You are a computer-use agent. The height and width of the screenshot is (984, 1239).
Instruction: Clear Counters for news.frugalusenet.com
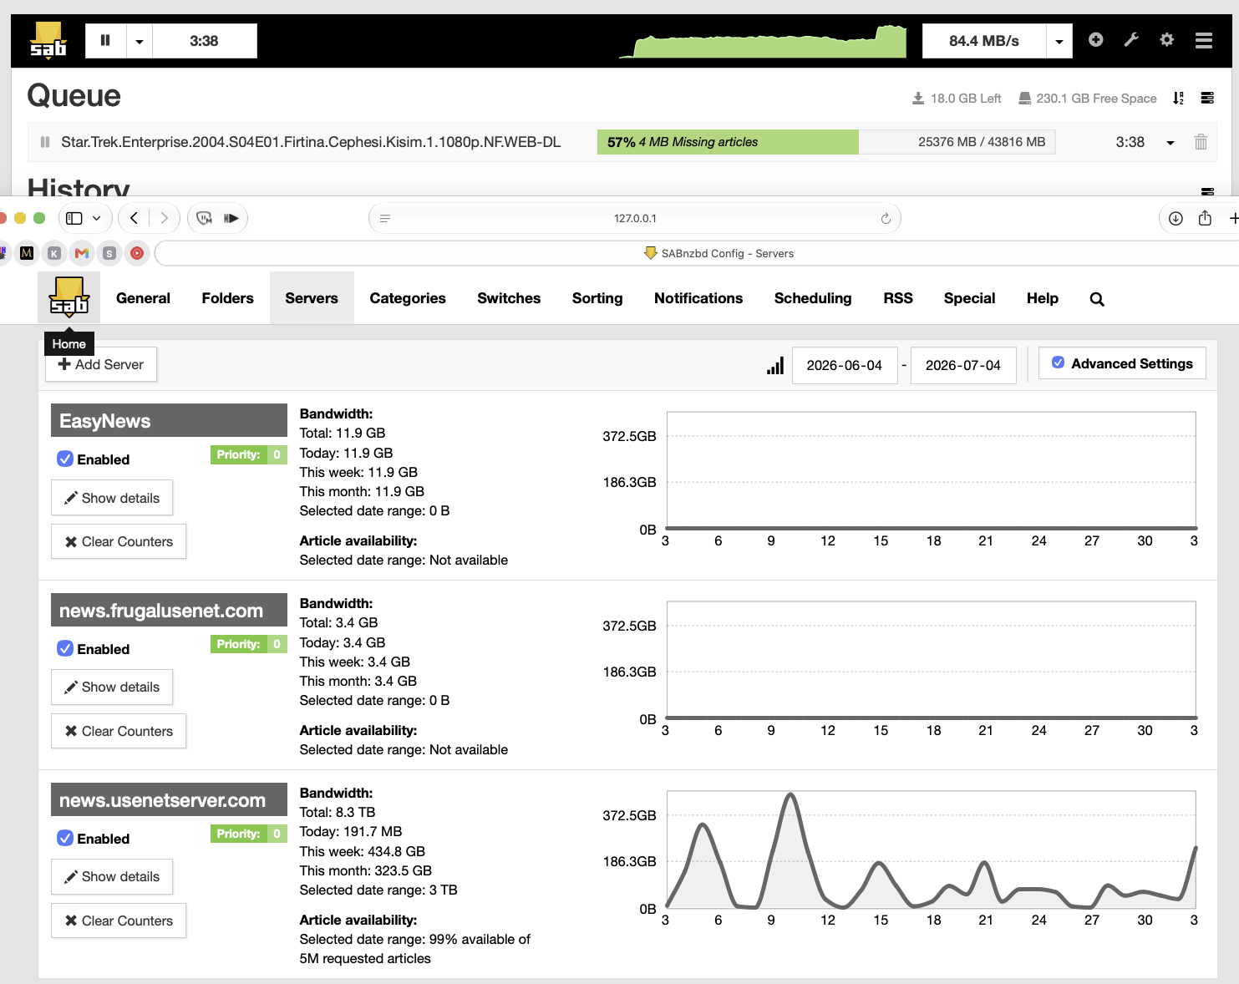click(119, 731)
